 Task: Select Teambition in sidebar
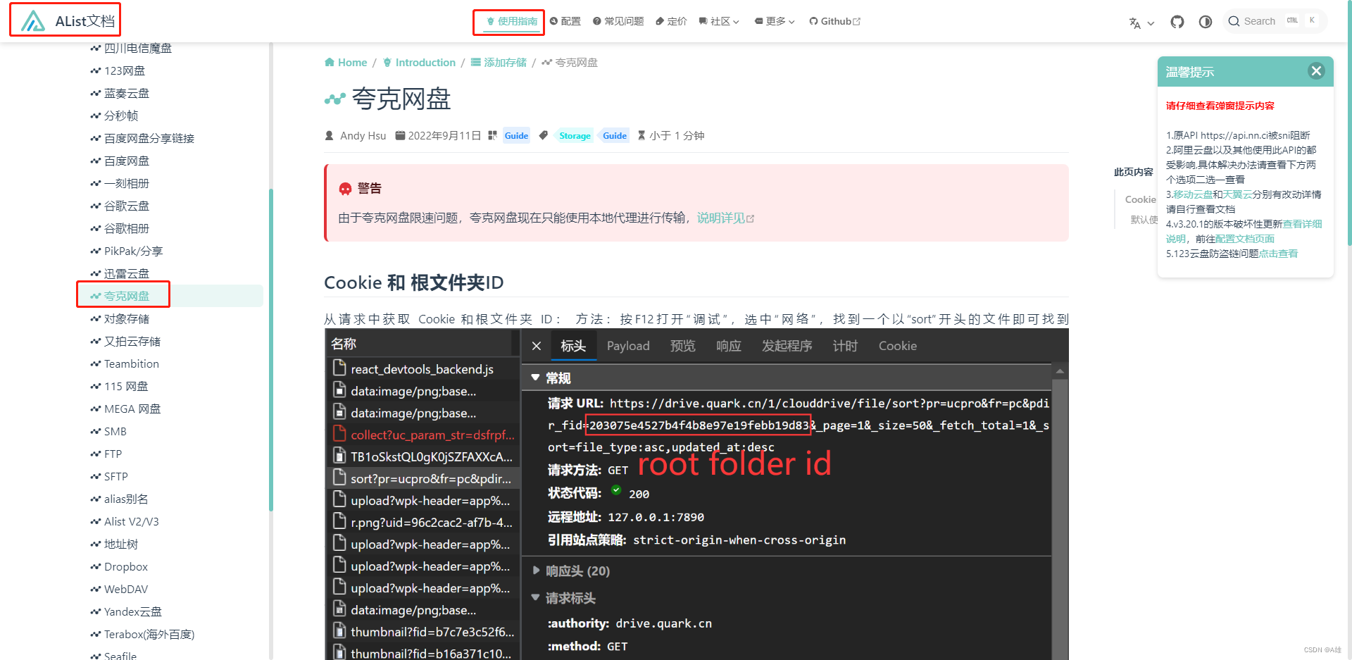pyautogui.click(x=125, y=364)
